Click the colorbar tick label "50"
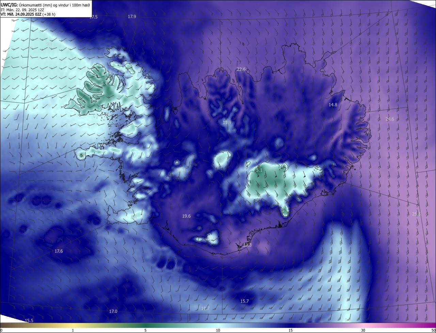 coord(433,330)
